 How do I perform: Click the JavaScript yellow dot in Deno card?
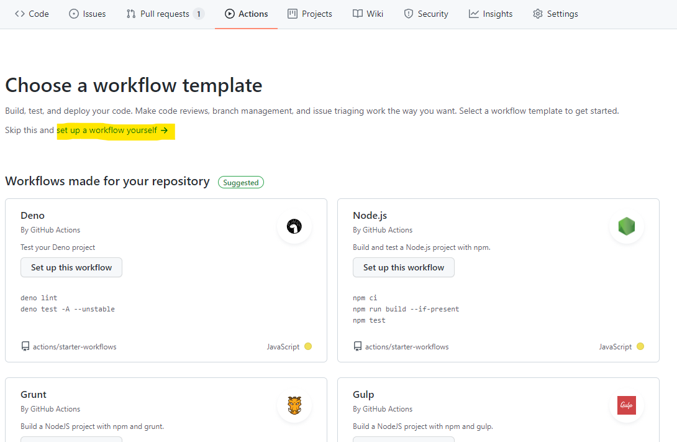[x=308, y=346]
